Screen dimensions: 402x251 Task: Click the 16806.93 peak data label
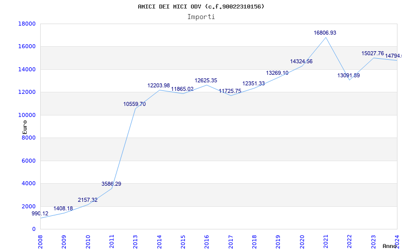tap(325, 33)
